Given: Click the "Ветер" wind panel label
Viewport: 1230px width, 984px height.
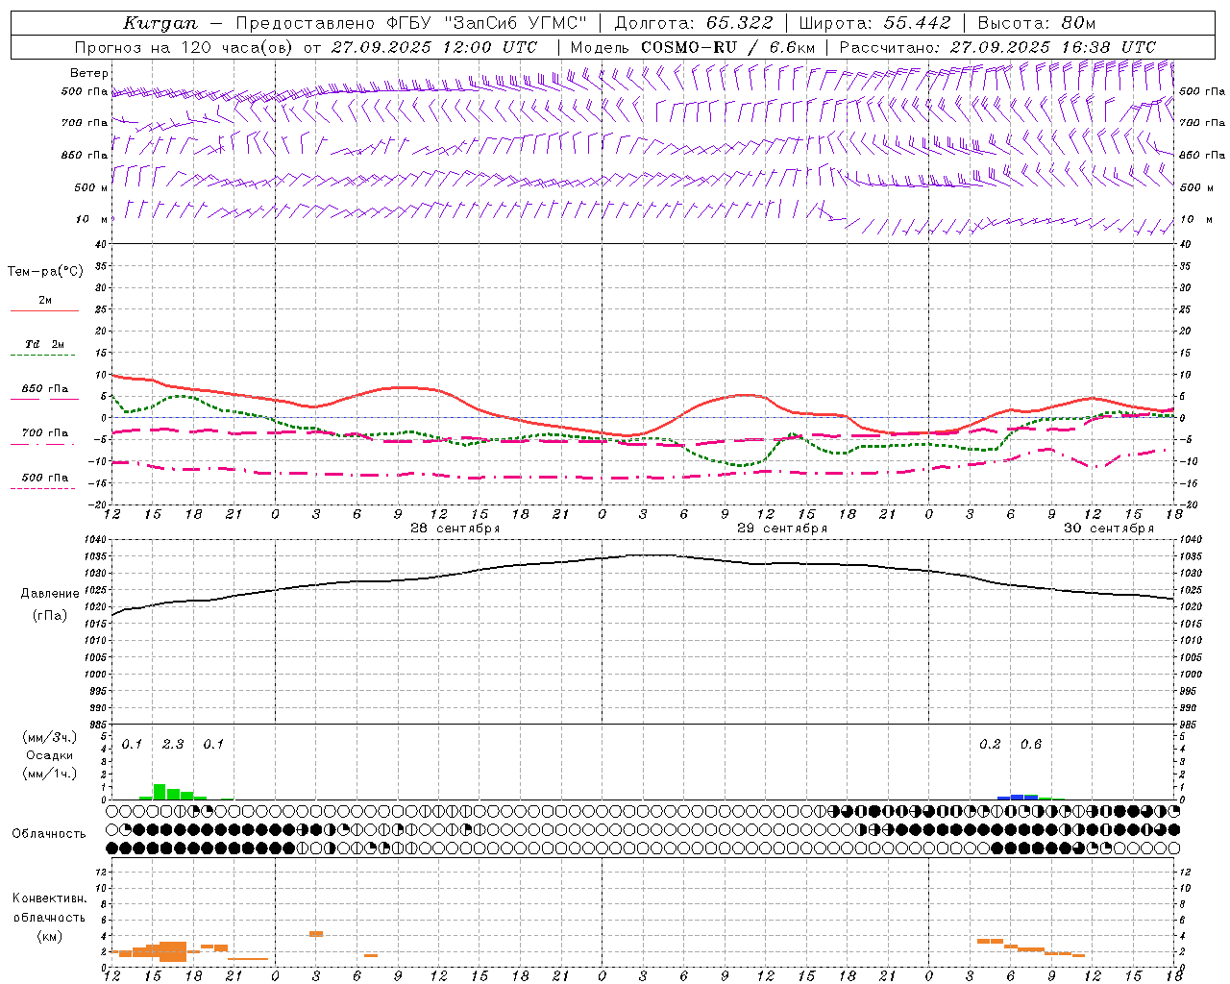Looking at the screenshot, I should pyautogui.click(x=89, y=73).
